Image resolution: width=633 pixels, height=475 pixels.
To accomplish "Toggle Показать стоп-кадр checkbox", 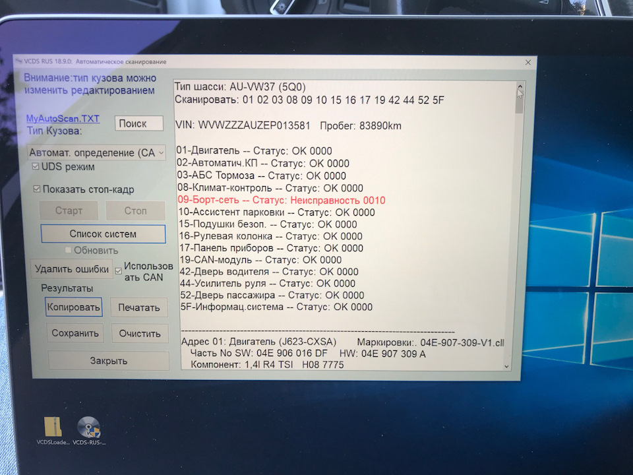I will [37, 189].
